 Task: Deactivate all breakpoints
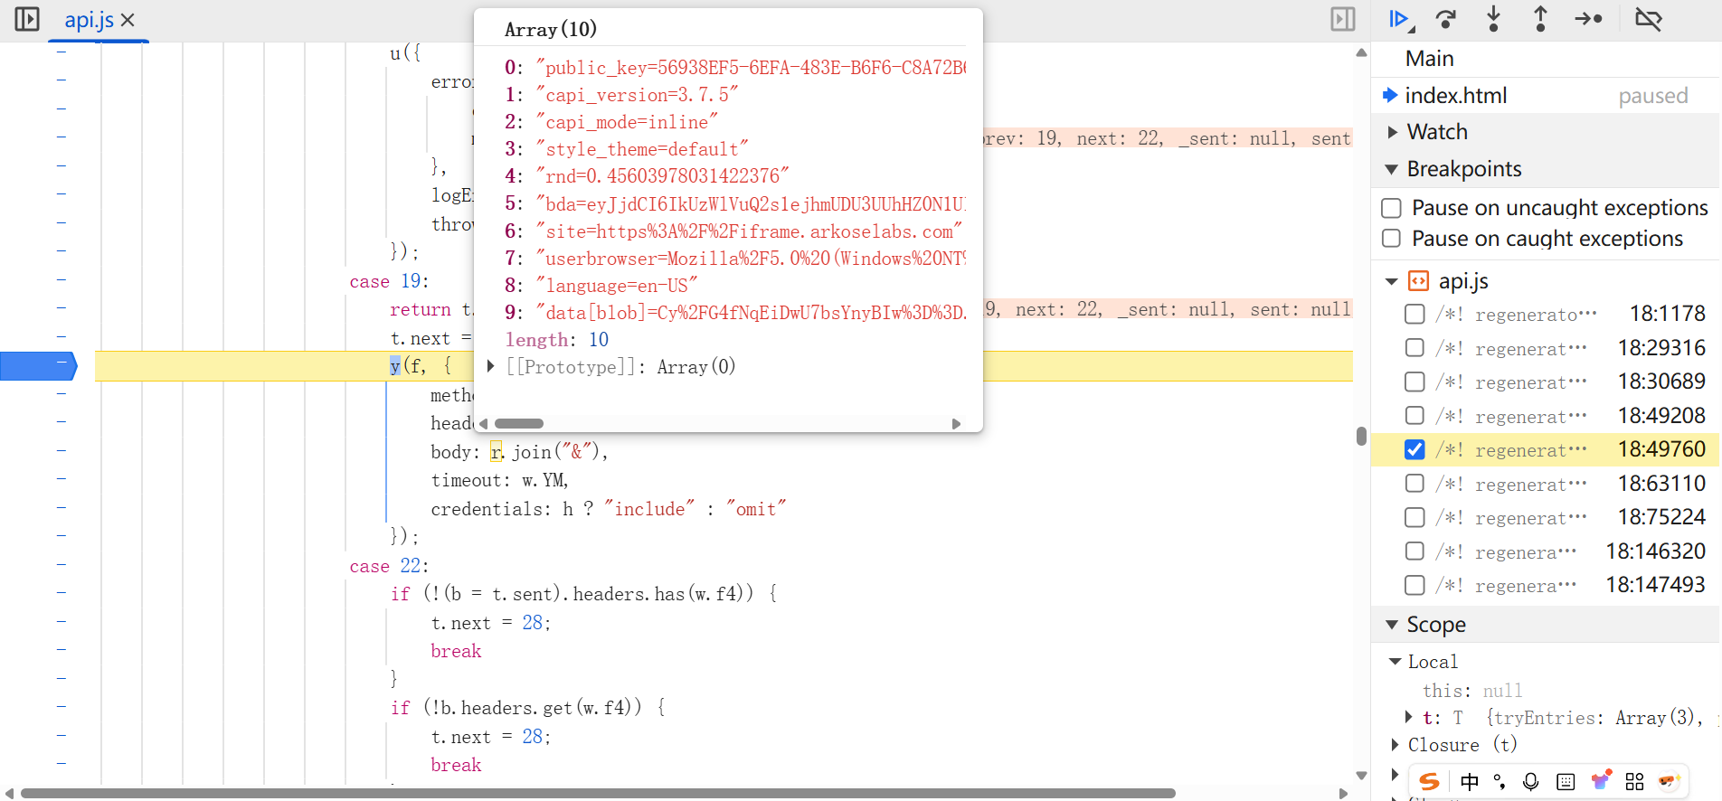tap(1648, 19)
